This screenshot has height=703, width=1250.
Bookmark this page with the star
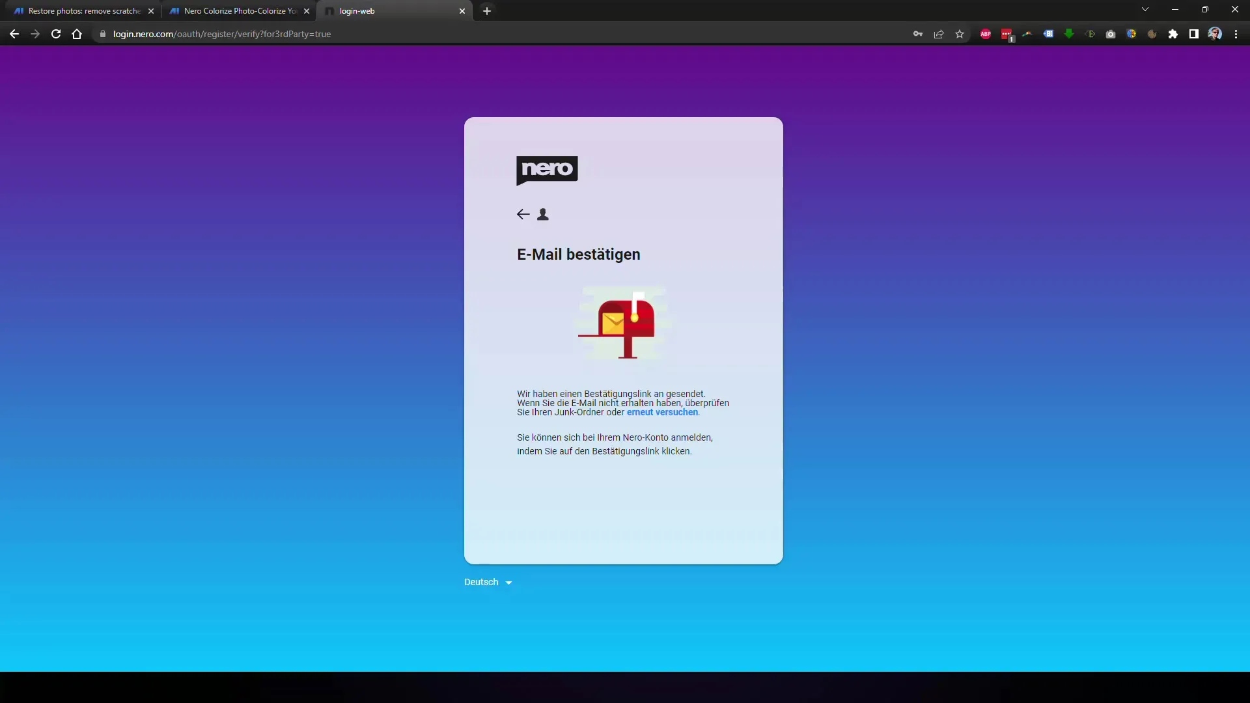click(x=960, y=34)
